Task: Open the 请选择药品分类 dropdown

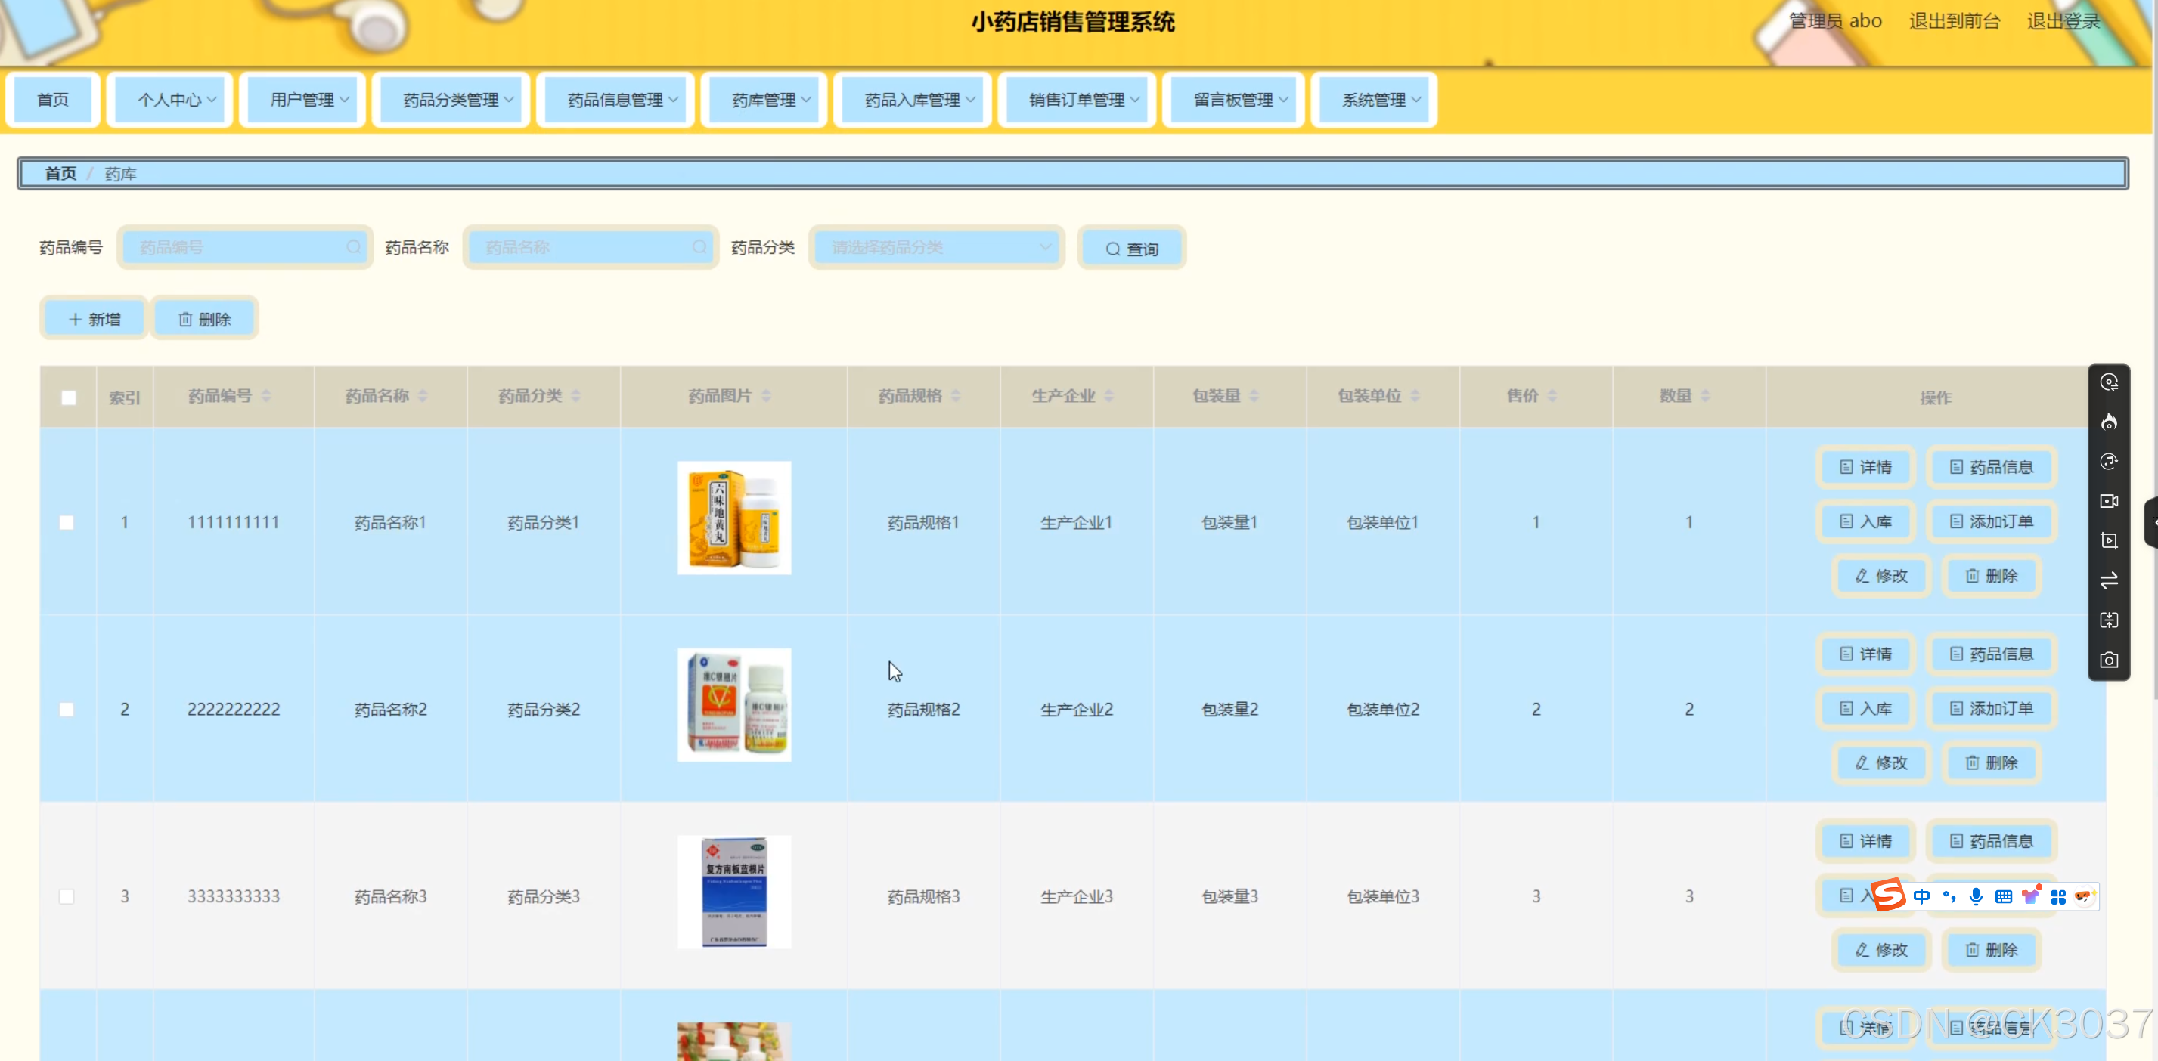Action: click(x=936, y=247)
